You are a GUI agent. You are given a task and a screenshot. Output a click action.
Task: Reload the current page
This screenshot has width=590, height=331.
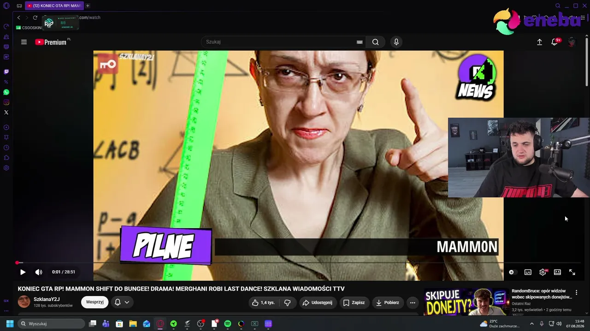[x=35, y=17]
